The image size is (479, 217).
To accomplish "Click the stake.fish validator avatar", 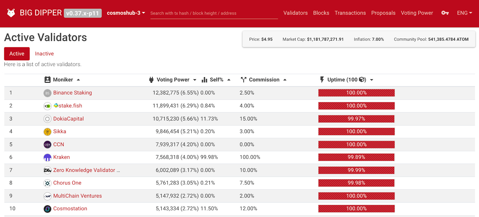I will pyautogui.click(x=47, y=106).
